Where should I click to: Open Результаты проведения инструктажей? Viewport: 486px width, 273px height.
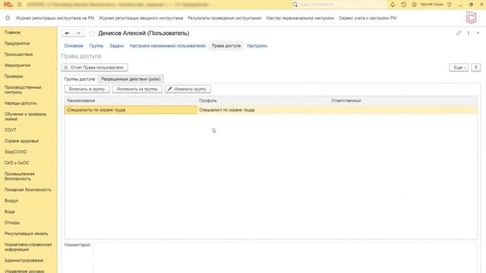(x=225, y=18)
